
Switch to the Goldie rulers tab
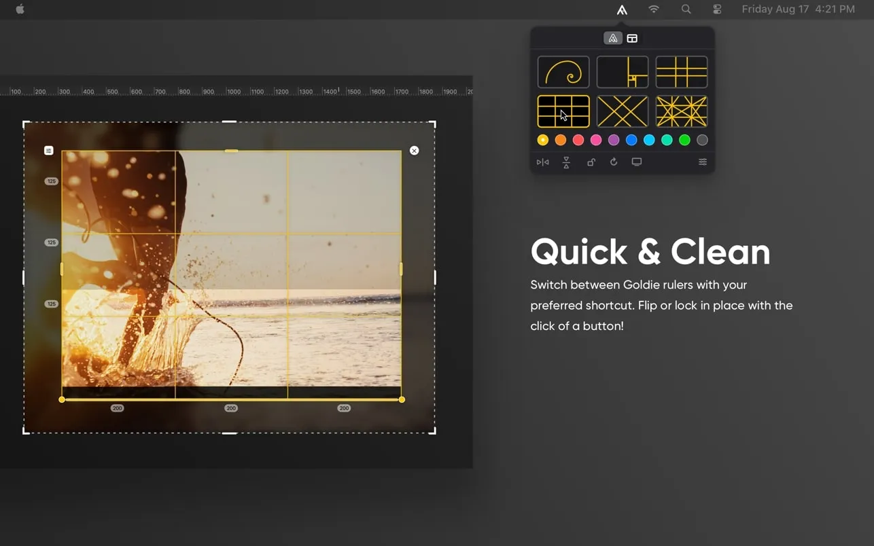click(x=613, y=39)
